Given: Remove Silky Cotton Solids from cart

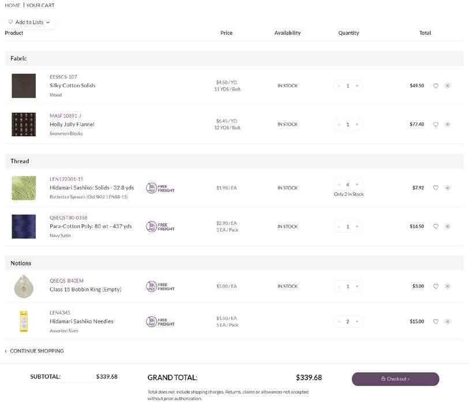Looking at the screenshot, I should 448,86.
